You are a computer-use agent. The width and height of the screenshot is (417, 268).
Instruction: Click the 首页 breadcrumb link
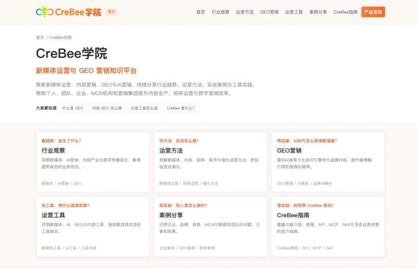point(40,37)
